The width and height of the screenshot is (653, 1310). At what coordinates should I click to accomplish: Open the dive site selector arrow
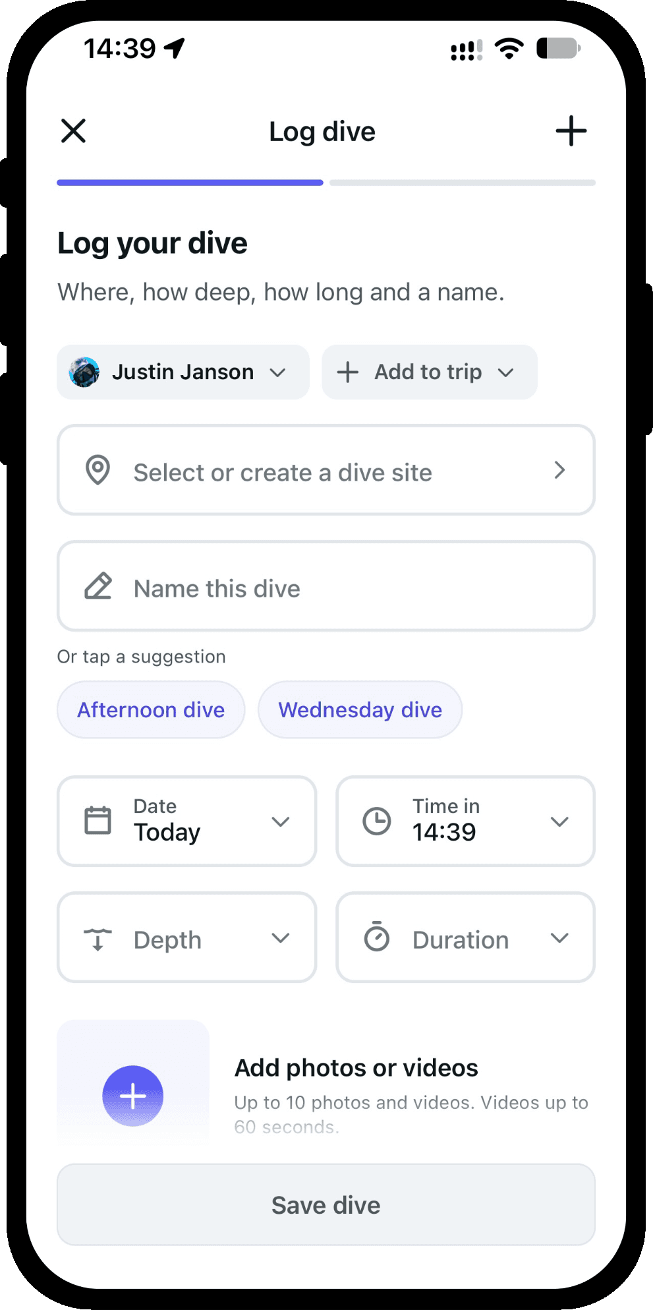[559, 470]
